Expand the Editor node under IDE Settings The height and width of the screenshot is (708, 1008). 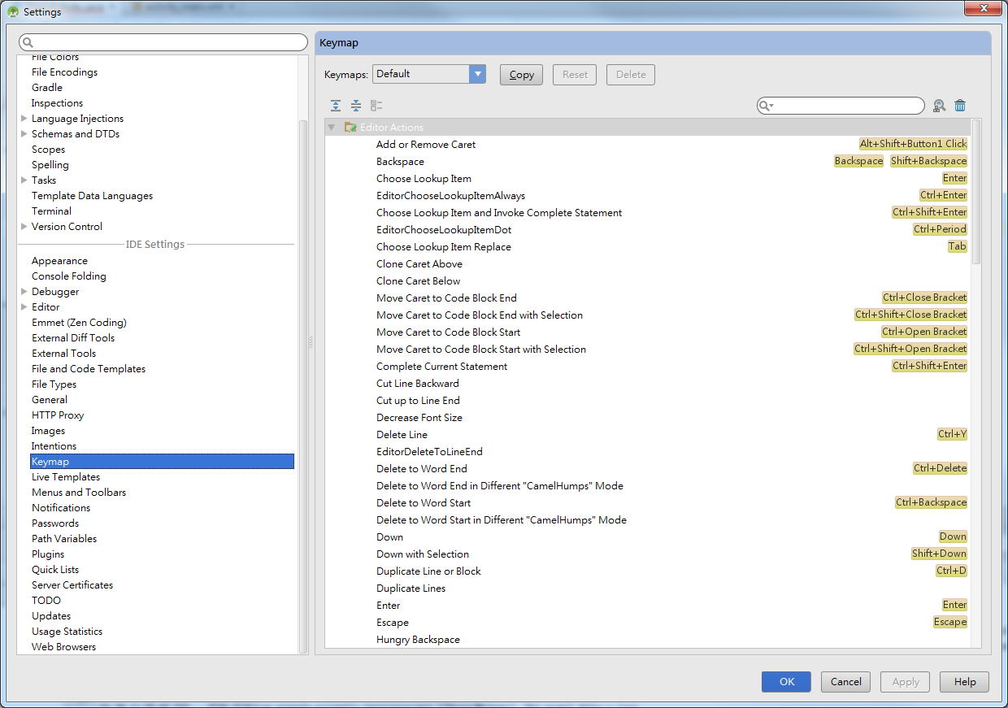pos(24,306)
